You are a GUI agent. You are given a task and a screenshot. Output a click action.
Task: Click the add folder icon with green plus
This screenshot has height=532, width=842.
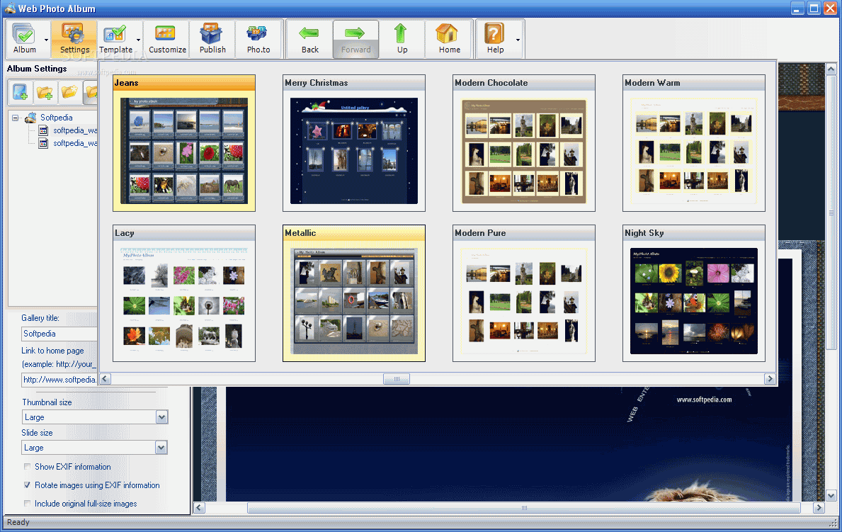[45, 92]
